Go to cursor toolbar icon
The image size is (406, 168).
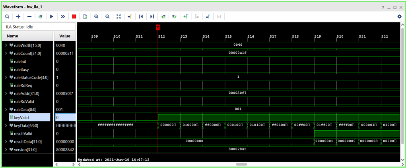click(130, 17)
